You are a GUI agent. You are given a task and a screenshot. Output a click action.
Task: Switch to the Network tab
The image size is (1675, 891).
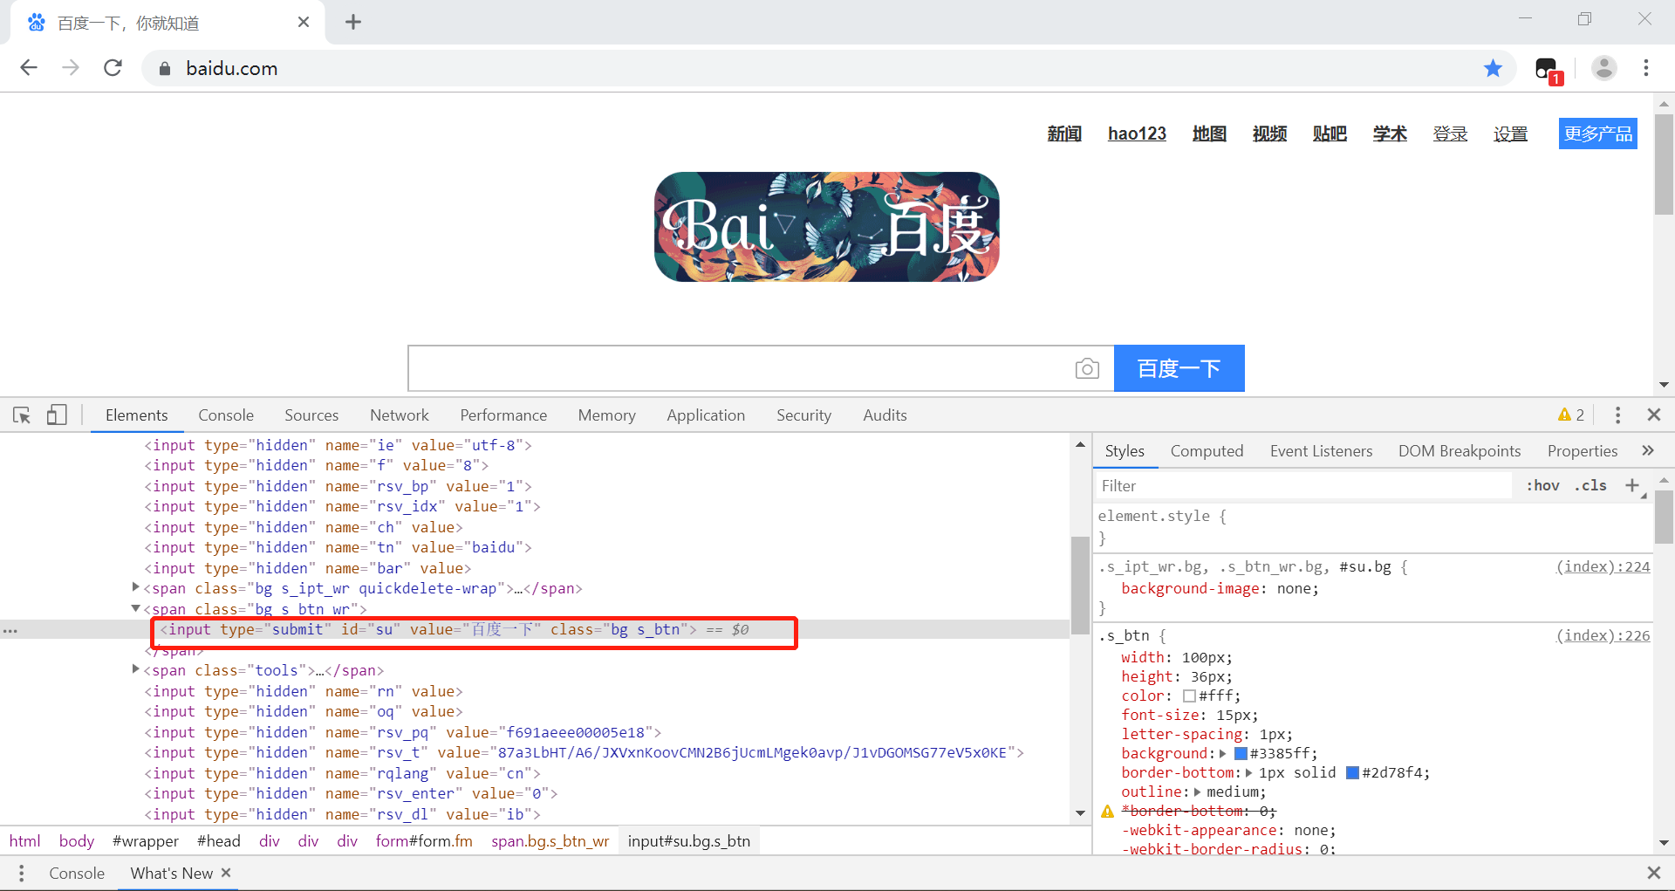pos(399,415)
